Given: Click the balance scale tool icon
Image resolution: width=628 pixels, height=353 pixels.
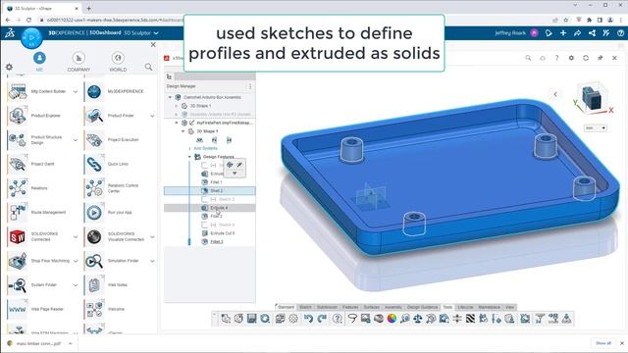Looking at the screenshot, I should tap(418, 319).
